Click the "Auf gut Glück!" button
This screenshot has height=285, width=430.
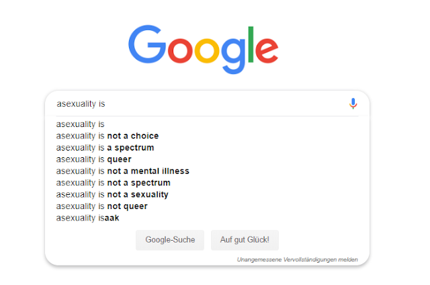tap(245, 240)
